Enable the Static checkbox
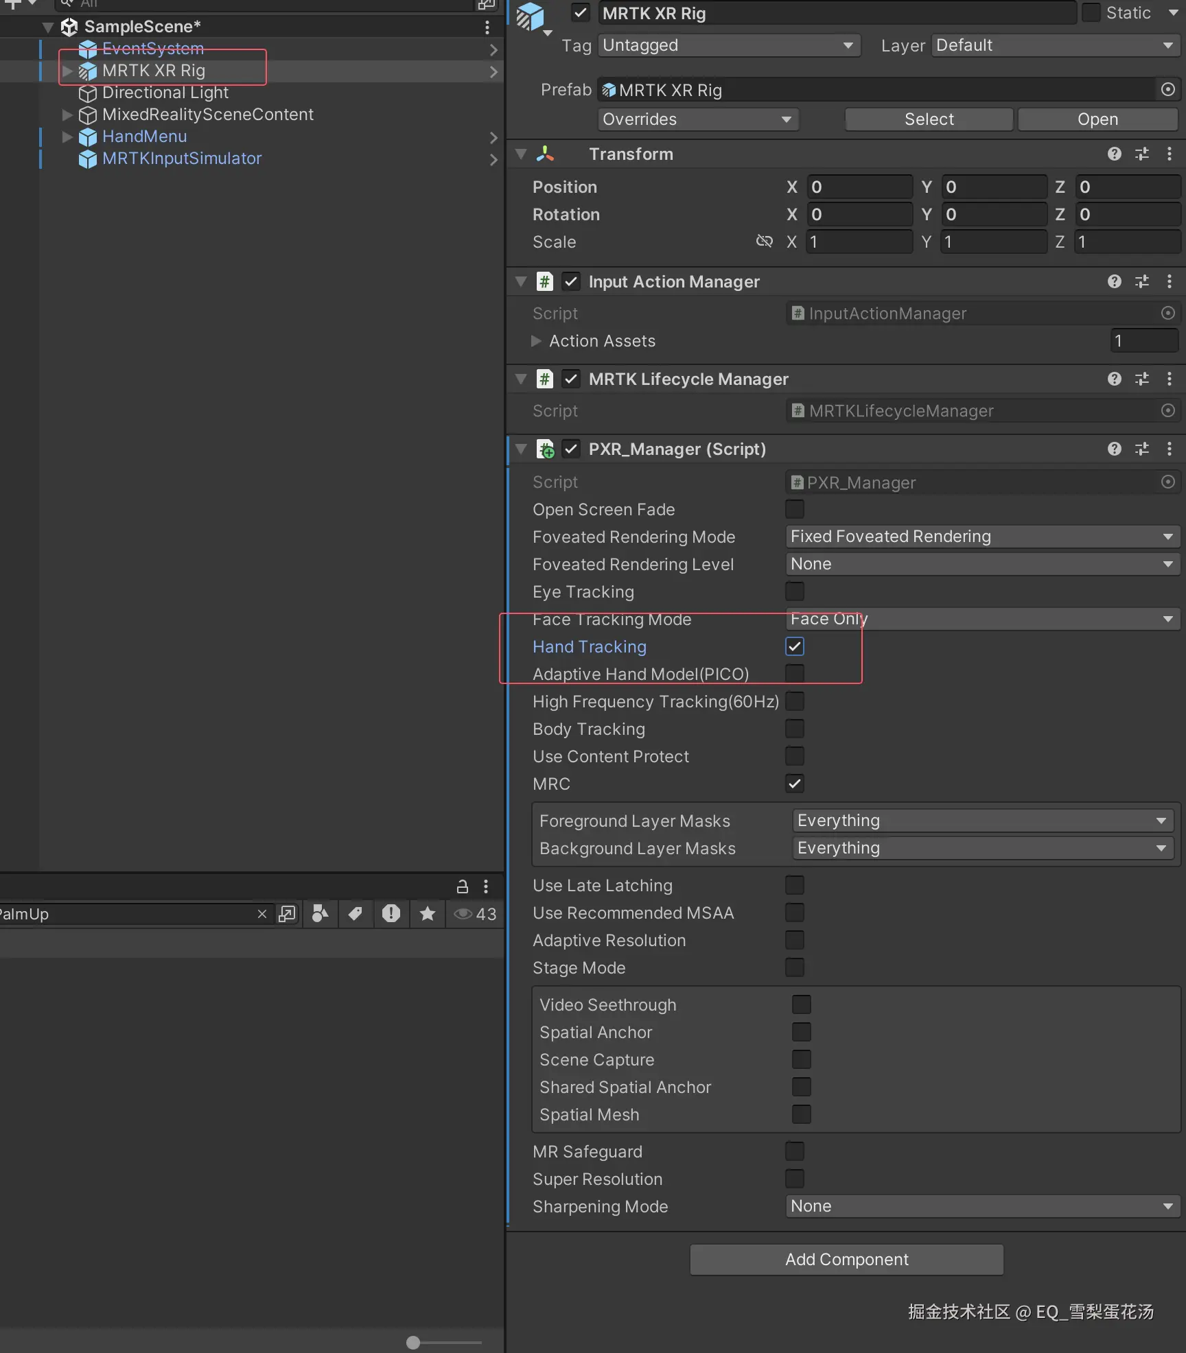The width and height of the screenshot is (1186, 1353). tap(1091, 13)
